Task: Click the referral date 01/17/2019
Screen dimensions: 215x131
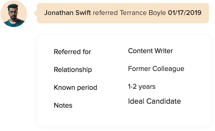Action: click(x=185, y=13)
